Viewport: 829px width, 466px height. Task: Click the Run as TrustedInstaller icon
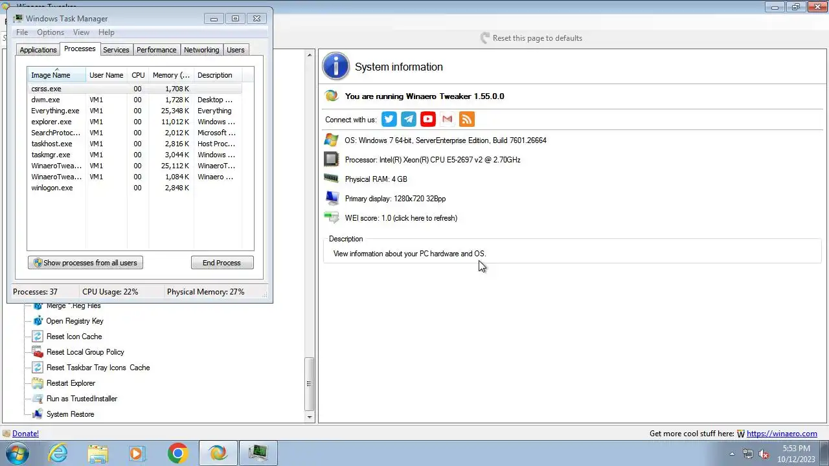tap(38, 399)
